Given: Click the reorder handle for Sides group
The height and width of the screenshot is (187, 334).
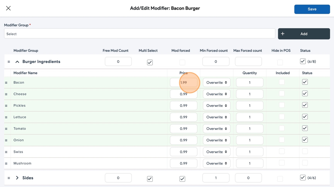Looking at the screenshot, I should 9,178.
